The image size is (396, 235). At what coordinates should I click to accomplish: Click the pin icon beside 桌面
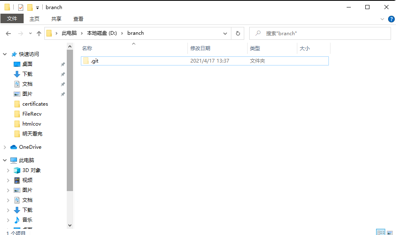pyautogui.click(x=63, y=64)
